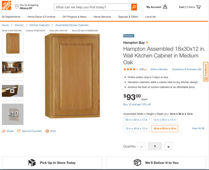Expand Hampton Bay brand arrow
The height and width of the screenshot is (170, 209).
click(147, 43)
